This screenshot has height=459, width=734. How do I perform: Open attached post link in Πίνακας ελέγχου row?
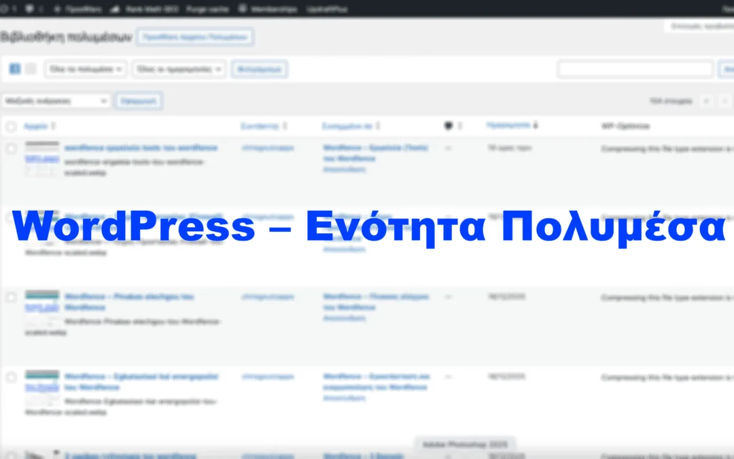click(375, 302)
